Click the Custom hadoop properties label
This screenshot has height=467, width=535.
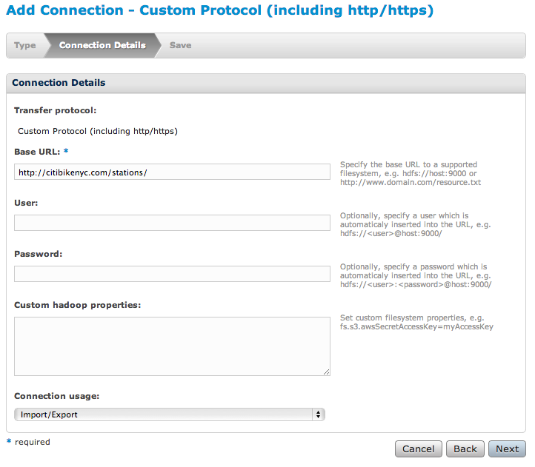pyautogui.click(x=77, y=305)
